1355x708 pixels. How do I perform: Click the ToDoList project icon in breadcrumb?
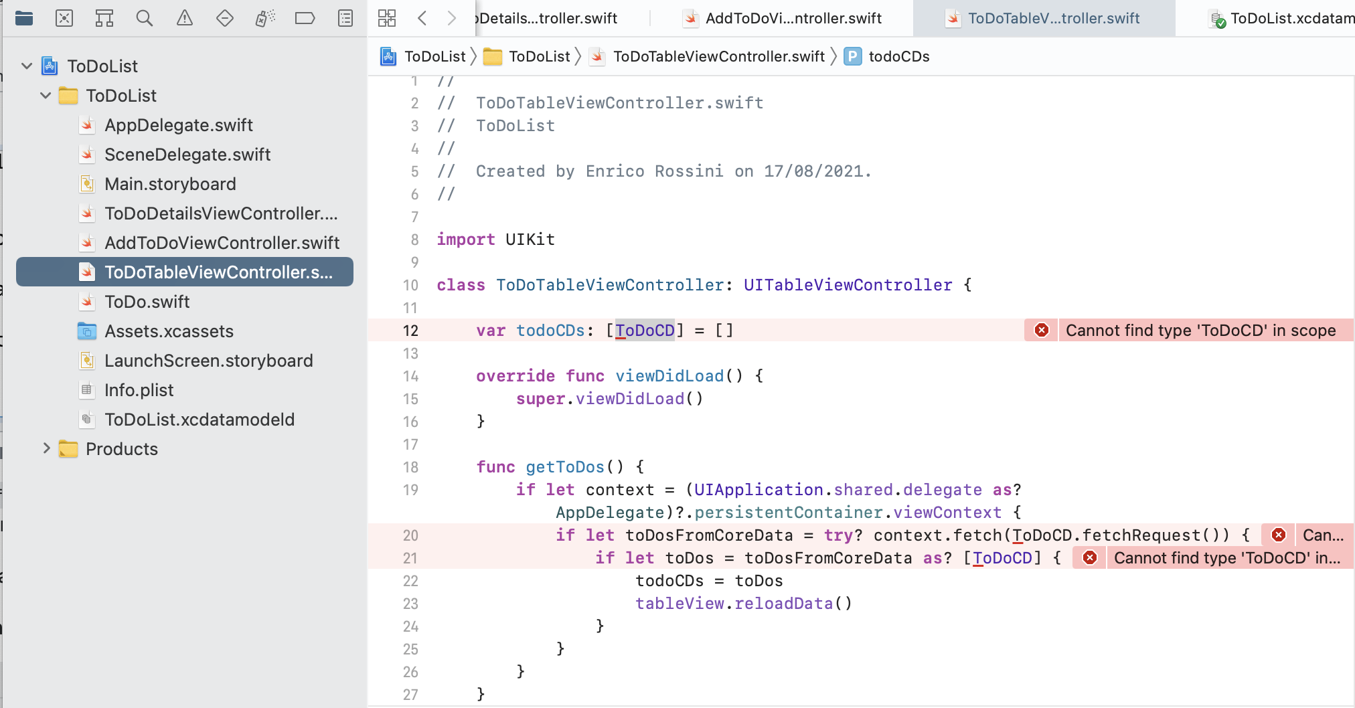pyautogui.click(x=388, y=56)
